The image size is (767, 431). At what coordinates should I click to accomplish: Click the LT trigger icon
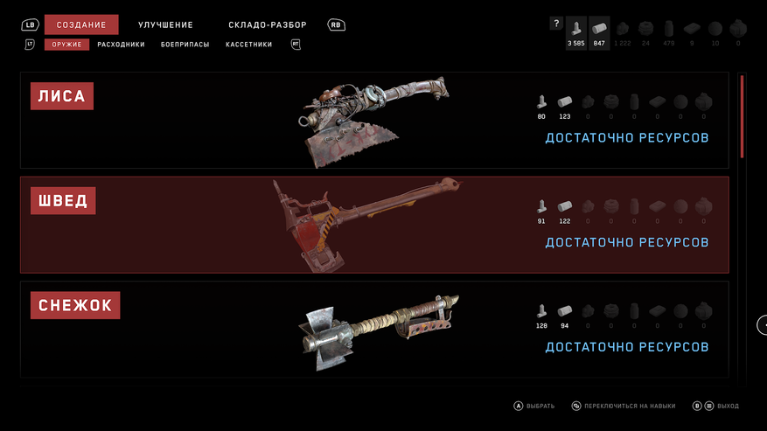point(30,45)
